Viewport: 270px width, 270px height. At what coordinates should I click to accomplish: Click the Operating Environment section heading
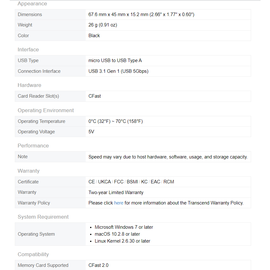coord(46,110)
